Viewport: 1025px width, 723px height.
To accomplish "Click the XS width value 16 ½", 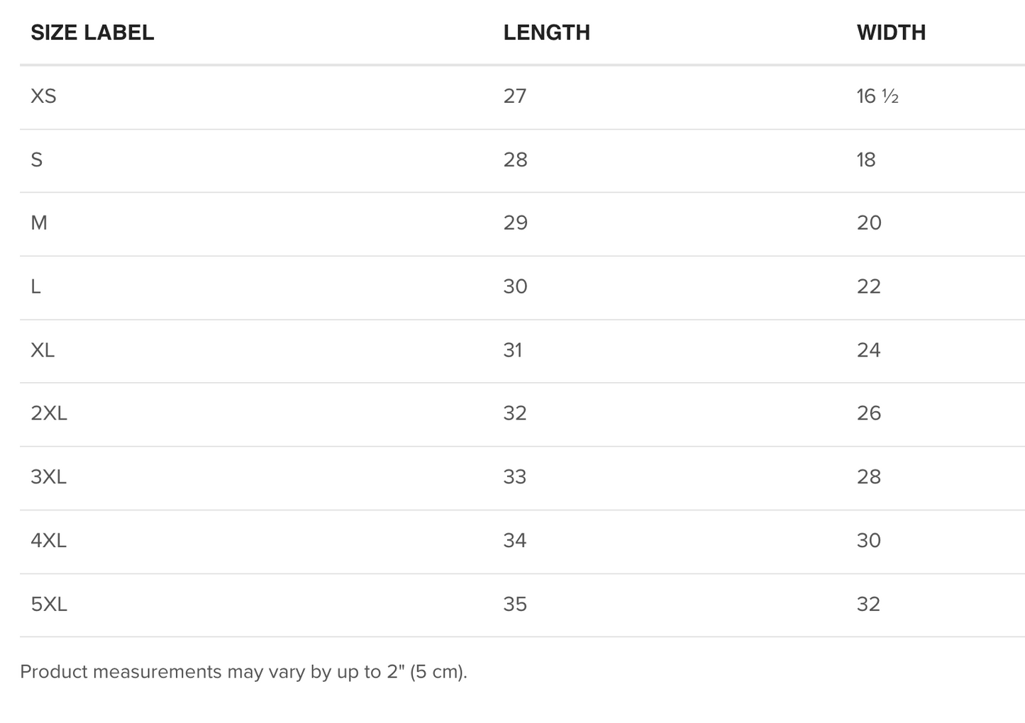I will [877, 96].
